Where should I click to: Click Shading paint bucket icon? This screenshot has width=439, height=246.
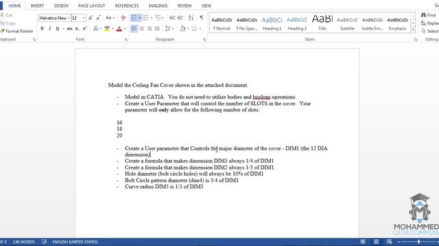(x=182, y=29)
